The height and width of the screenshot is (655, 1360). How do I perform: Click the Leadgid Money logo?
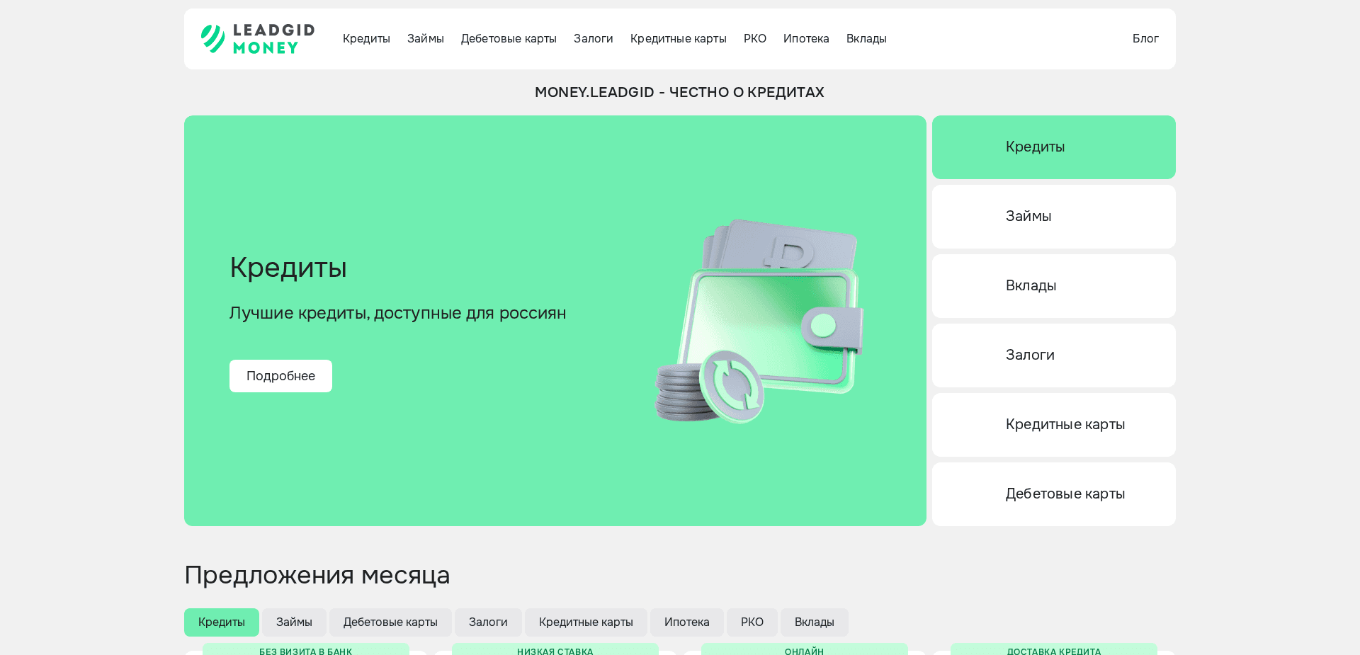258,39
